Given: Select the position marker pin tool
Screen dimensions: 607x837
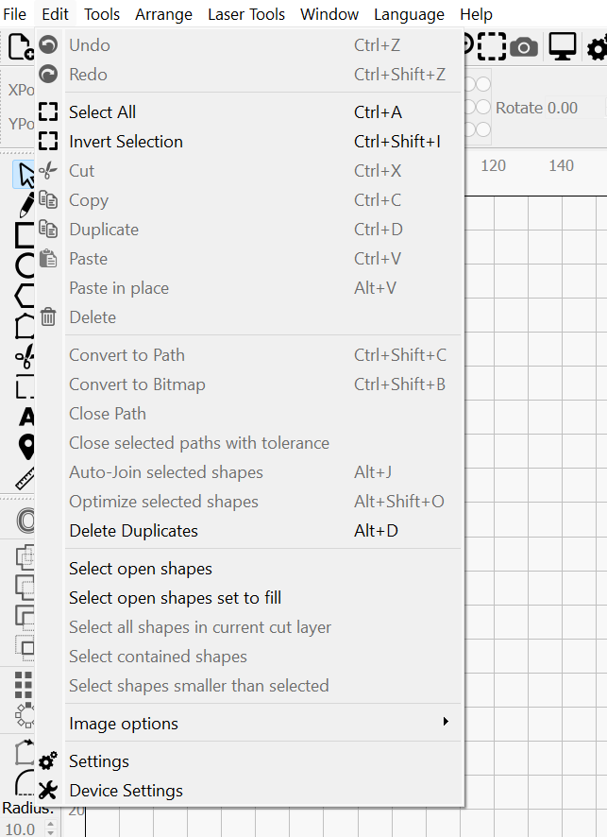Looking at the screenshot, I should [26, 447].
